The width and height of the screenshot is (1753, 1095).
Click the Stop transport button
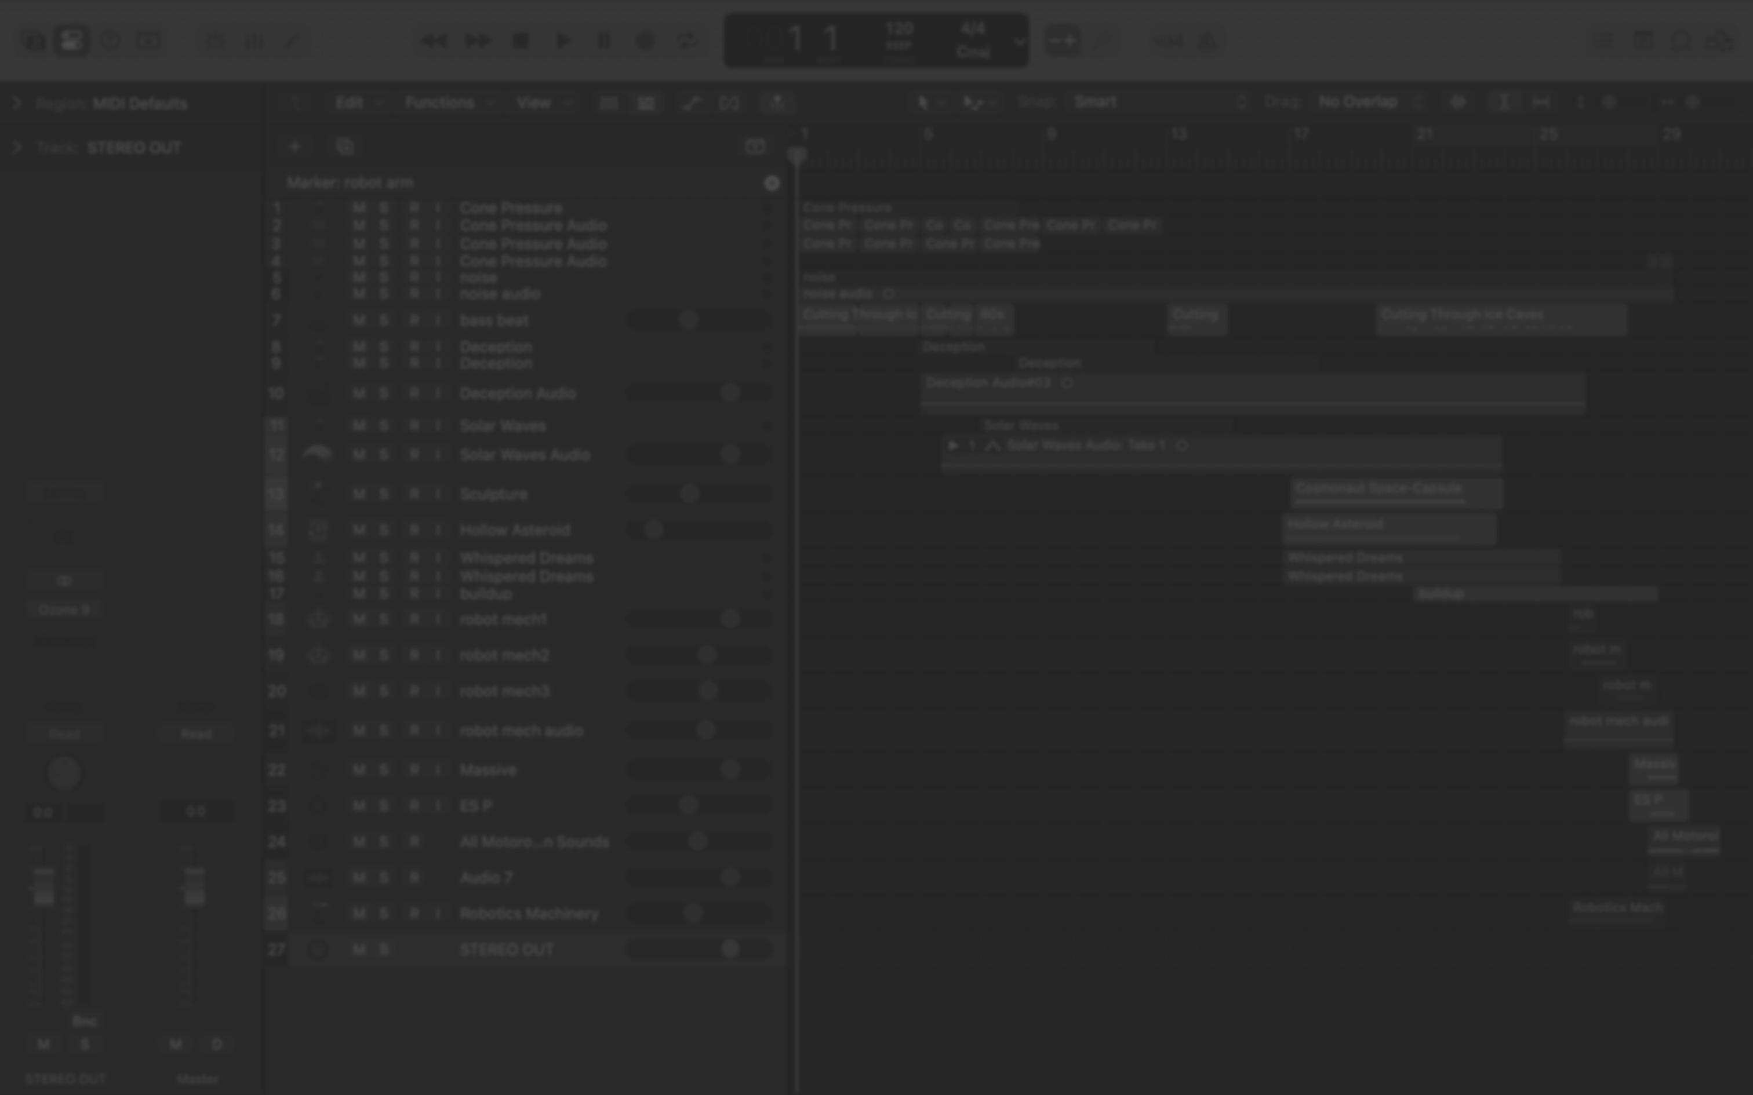(521, 41)
